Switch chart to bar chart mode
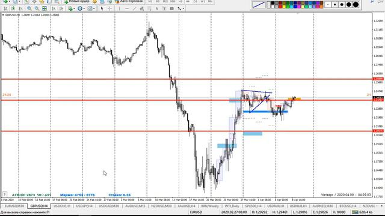 click(x=5, y=8)
